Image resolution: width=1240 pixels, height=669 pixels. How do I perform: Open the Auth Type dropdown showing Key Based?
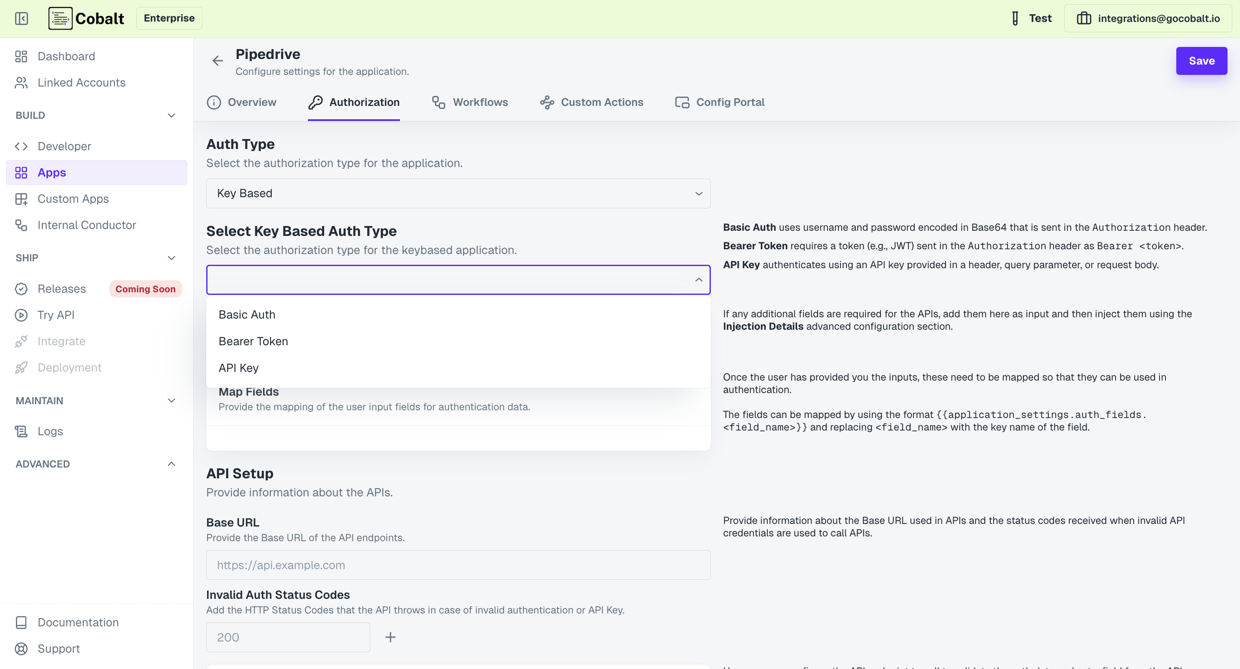[458, 193]
